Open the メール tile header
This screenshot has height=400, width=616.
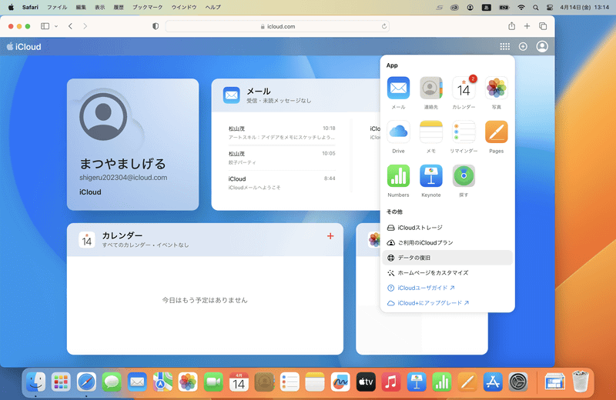[296, 95]
